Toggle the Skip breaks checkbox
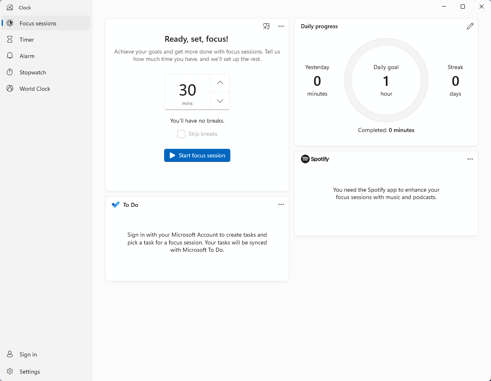 point(181,134)
